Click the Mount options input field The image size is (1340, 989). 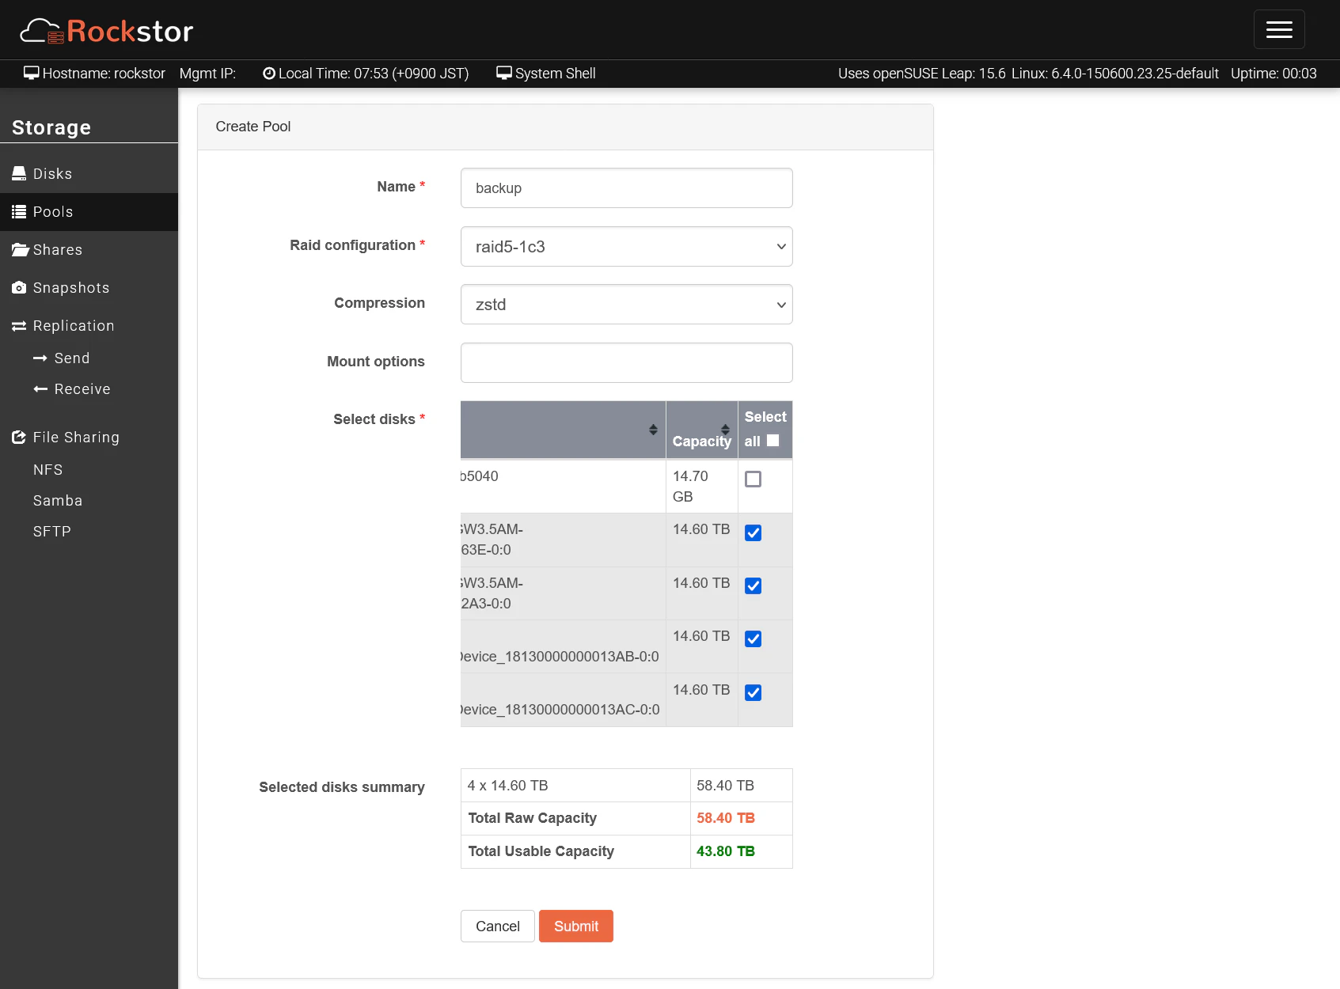[x=627, y=363]
